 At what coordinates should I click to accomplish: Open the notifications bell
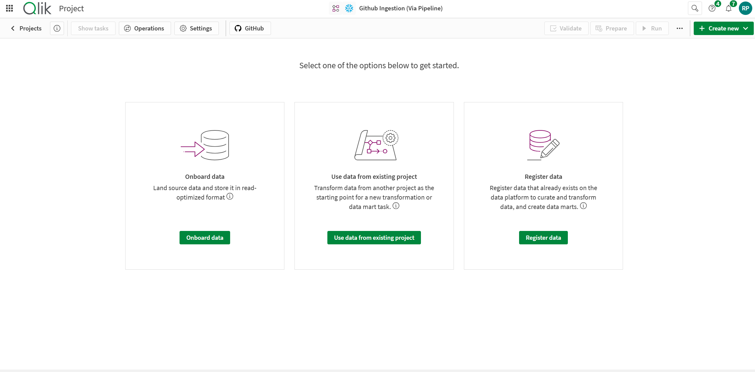point(729,8)
